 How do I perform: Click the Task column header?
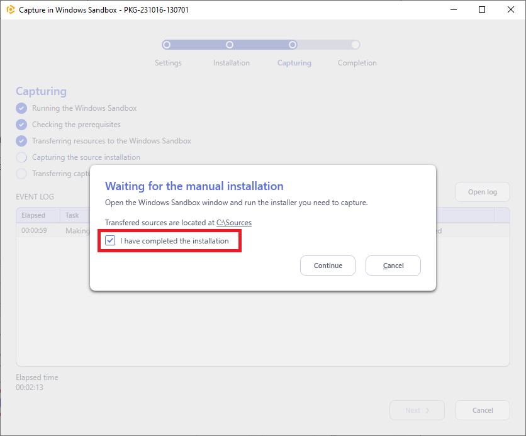72,215
